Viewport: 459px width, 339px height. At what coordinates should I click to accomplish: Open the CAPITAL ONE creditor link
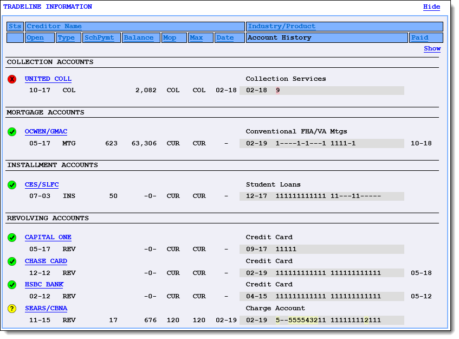(x=48, y=238)
